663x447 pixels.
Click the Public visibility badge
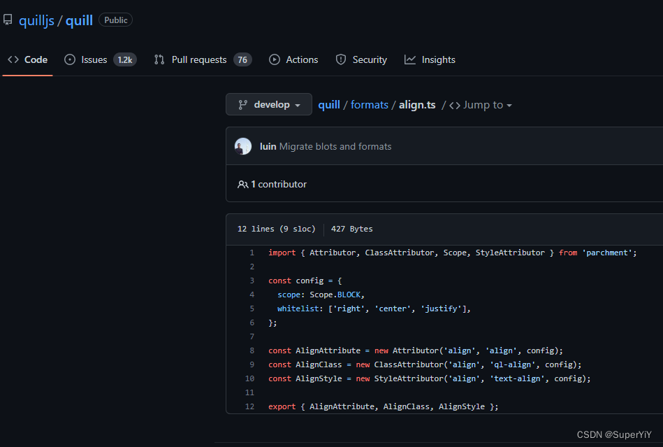click(115, 20)
